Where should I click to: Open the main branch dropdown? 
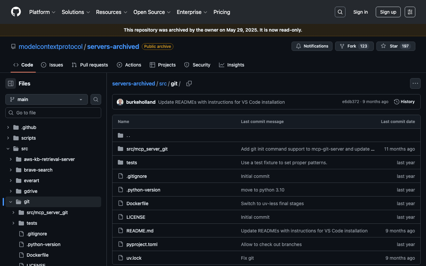[x=47, y=99]
